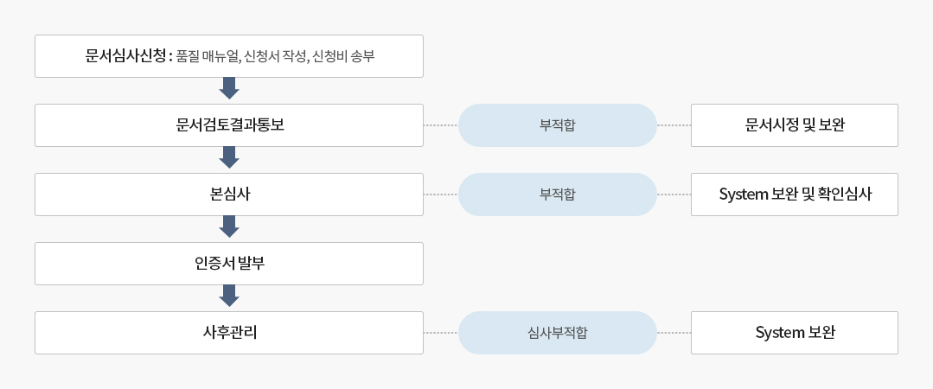
Task: Click the 심사부적합 pill label
Action: 558,333
